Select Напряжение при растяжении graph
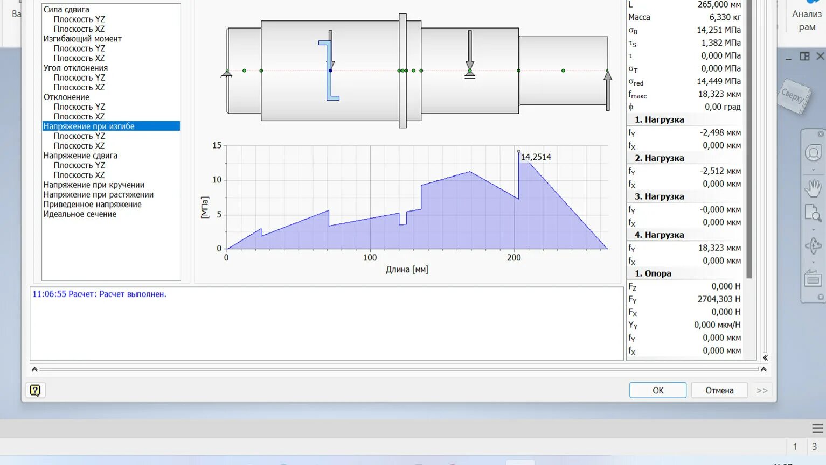The width and height of the screenshot is (826, 465). click(99, 194)
